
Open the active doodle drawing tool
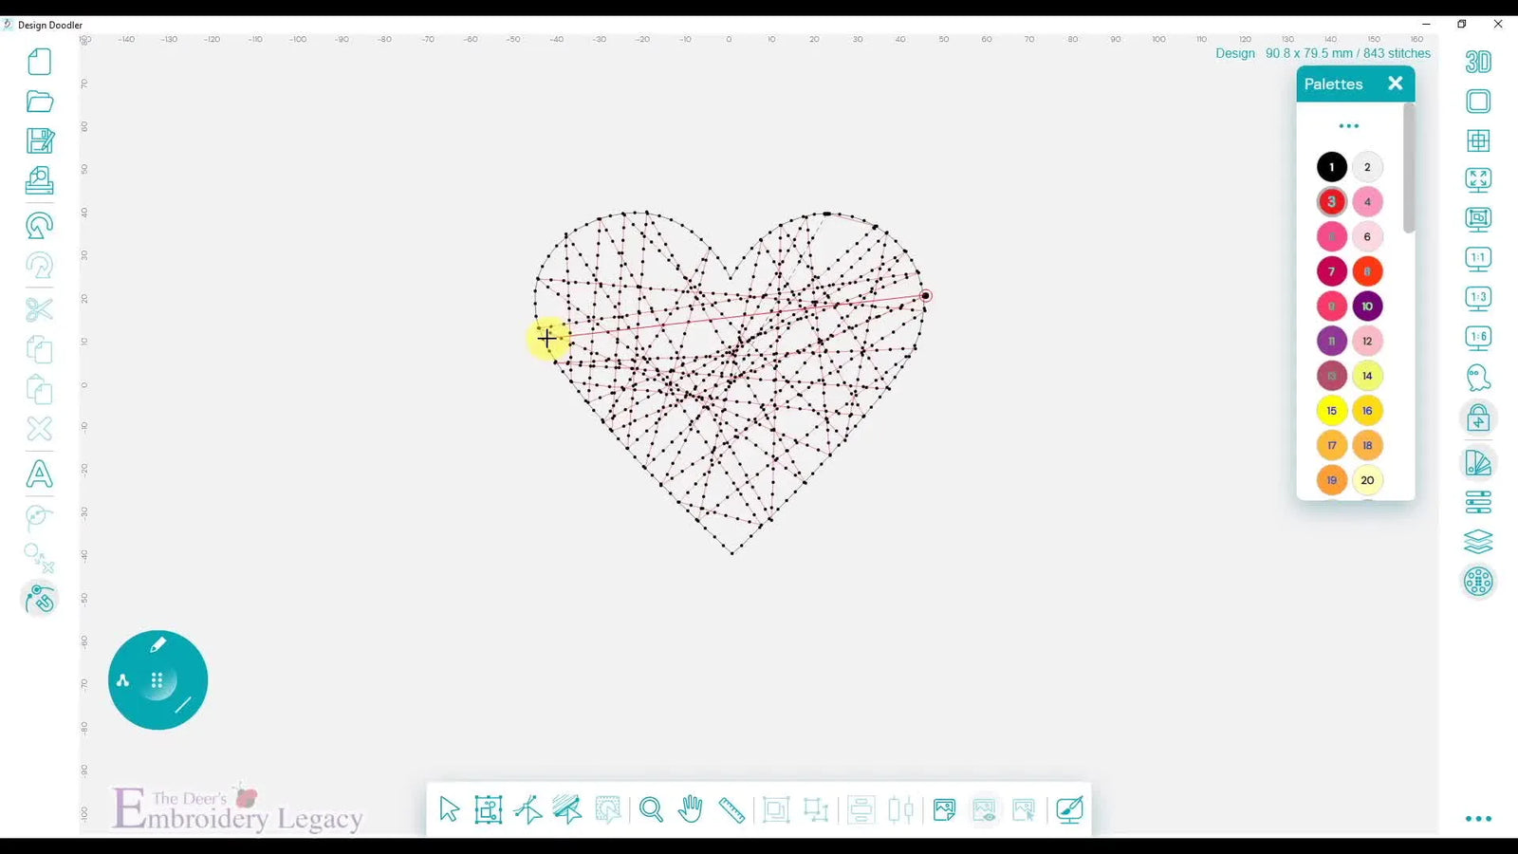pyautogui.click(x=40, y=599)
